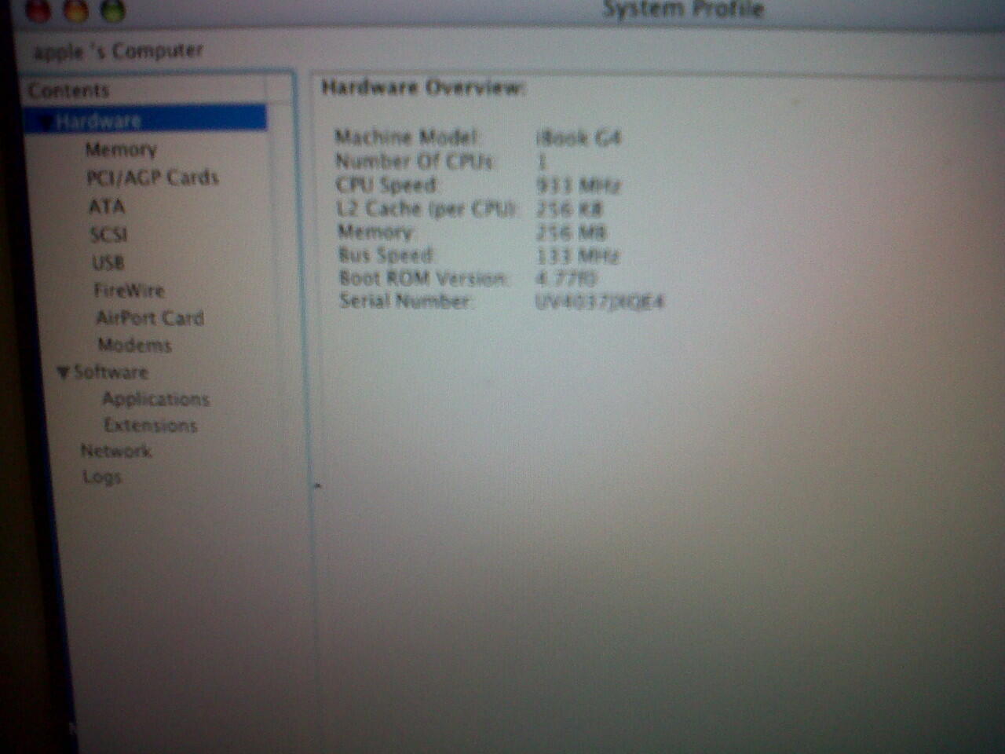
Task: Click the yellow minimize window button
Action: [75, 9]
